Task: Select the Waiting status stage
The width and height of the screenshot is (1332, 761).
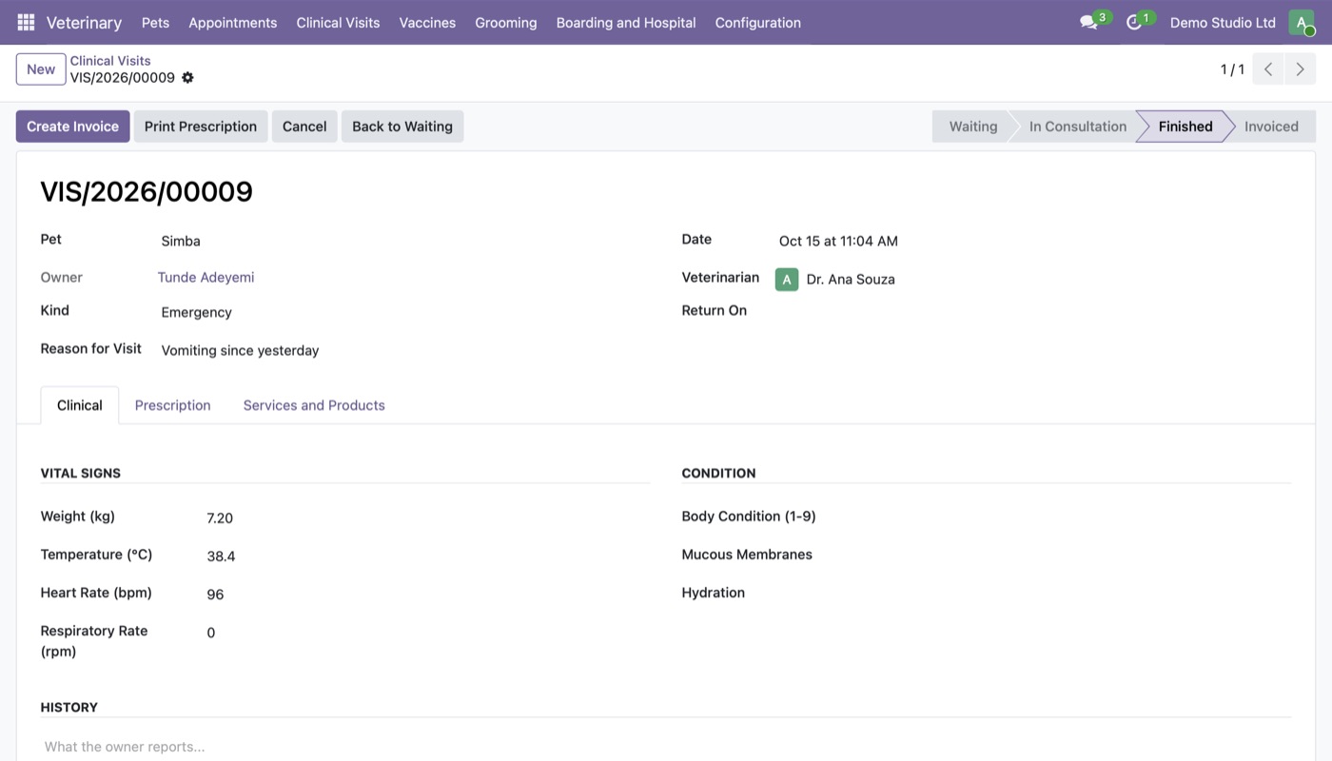Action: (973, 127)
